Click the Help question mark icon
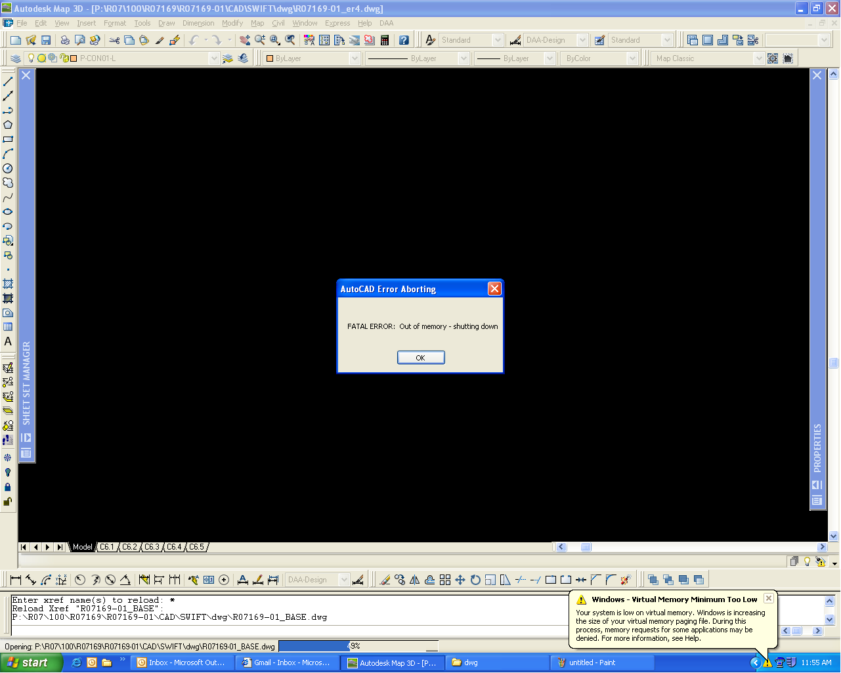The image size is (841, 673). click(x=404, y=40)
